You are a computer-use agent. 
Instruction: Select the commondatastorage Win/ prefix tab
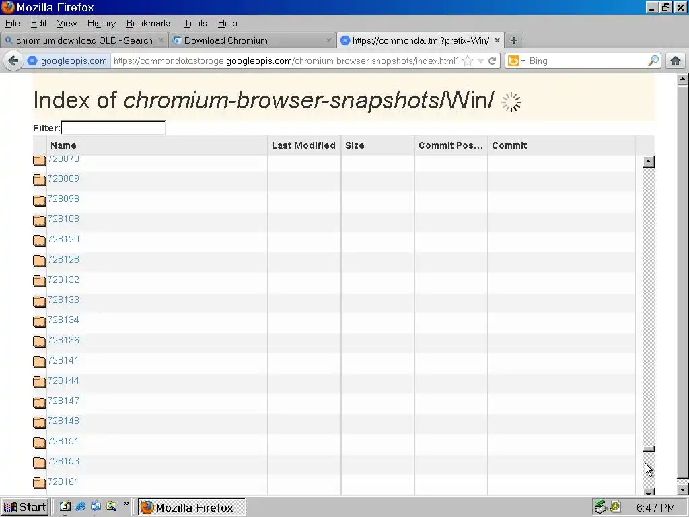coord(421,40)
